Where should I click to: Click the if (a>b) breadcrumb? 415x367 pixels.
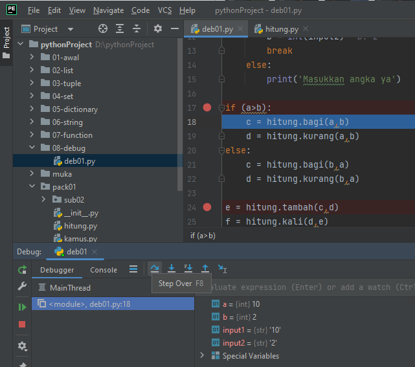(x=203, y=236)
